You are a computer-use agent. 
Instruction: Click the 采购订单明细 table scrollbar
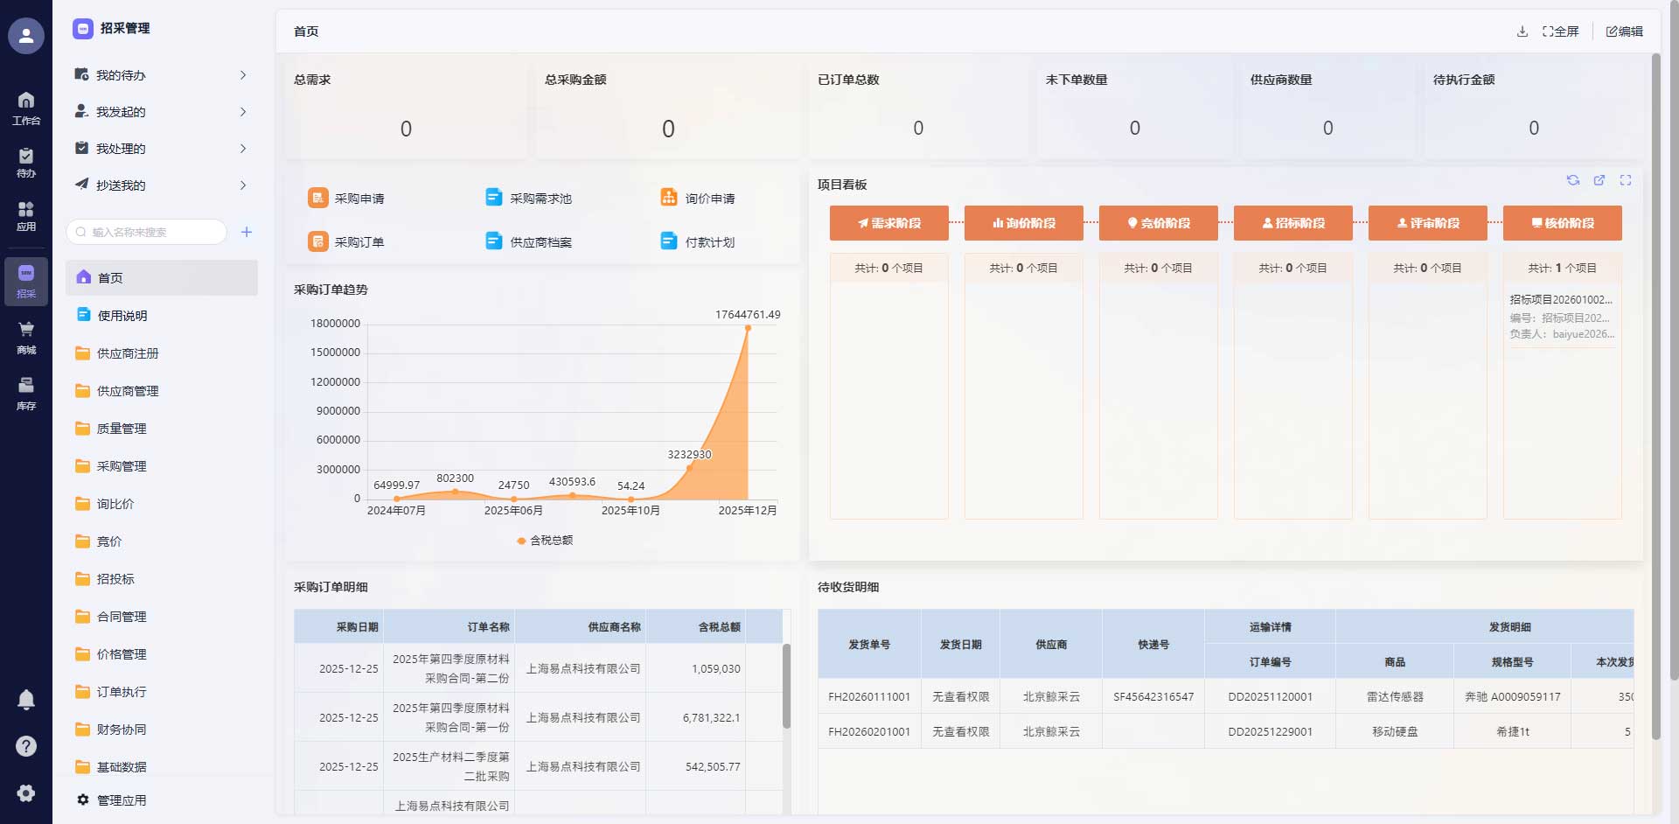coord(786,687)
